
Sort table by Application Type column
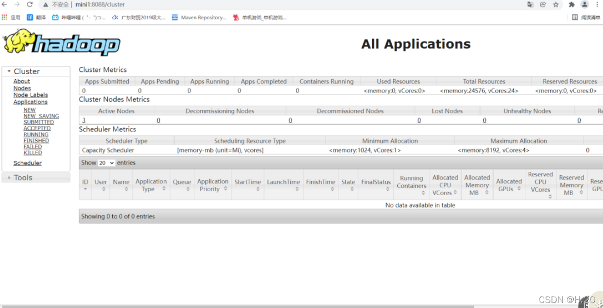[x=151, y=185]
